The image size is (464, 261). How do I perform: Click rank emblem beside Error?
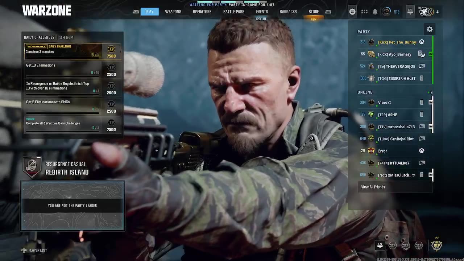[x=371, y=151]
